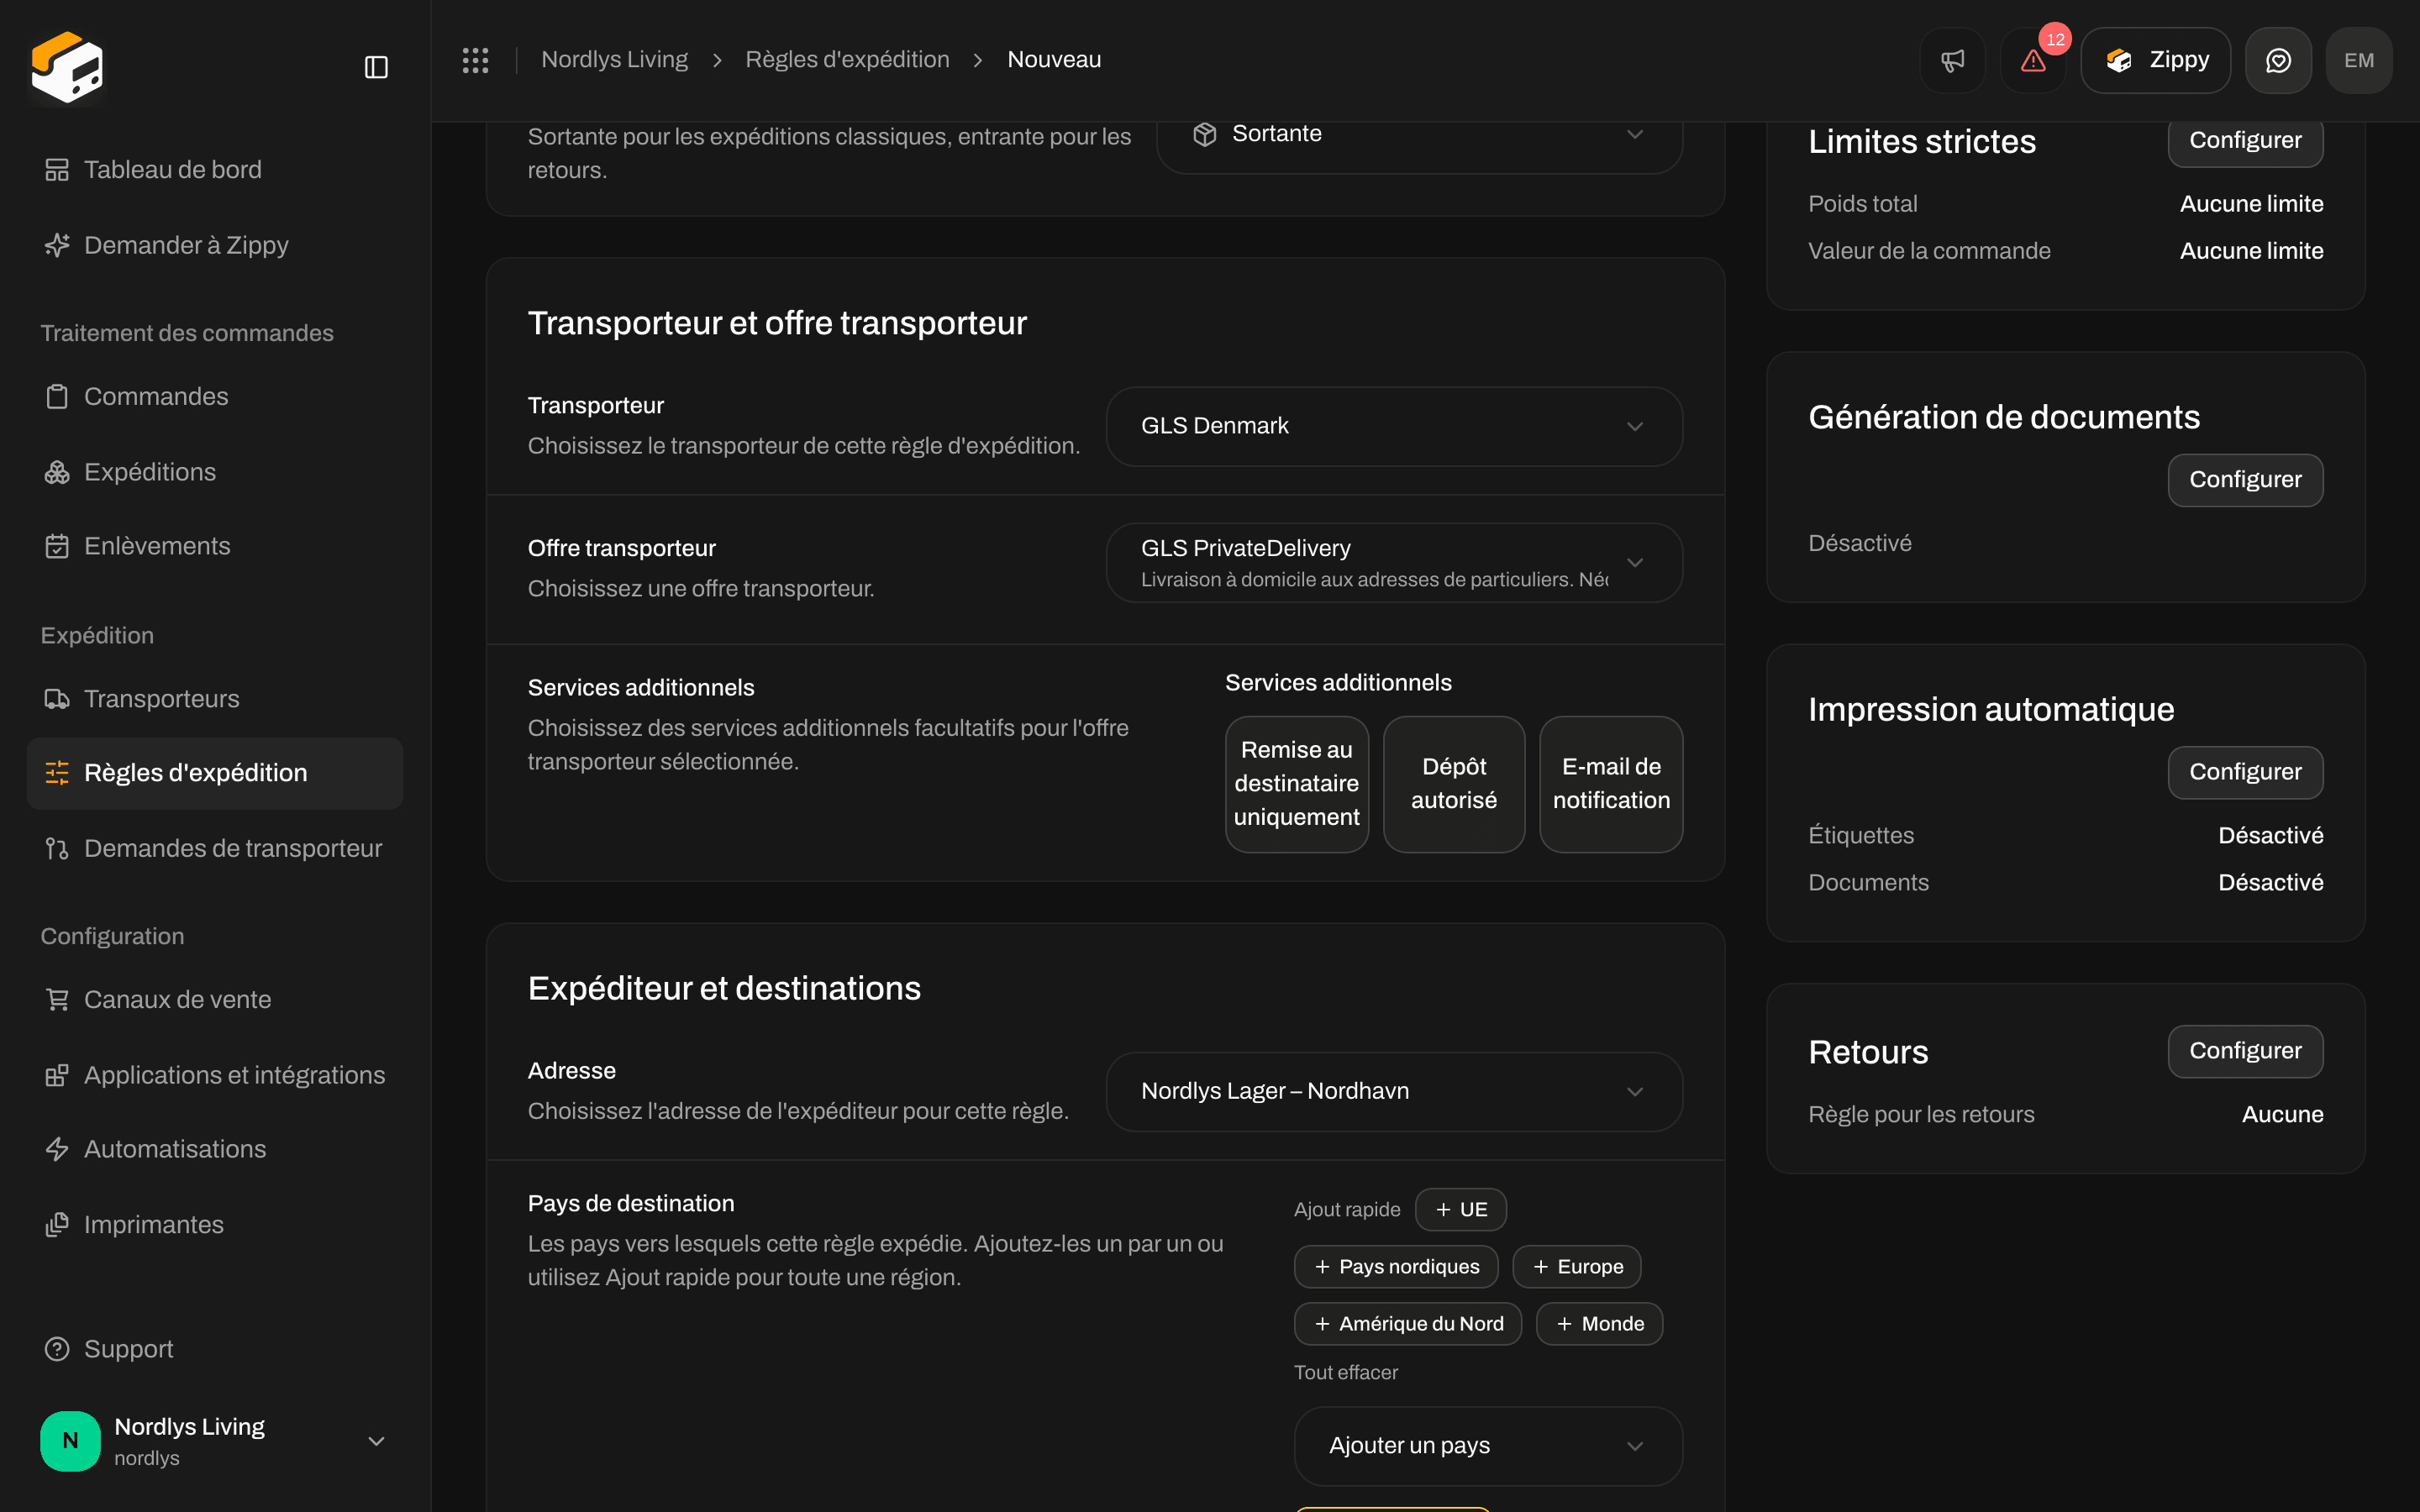
Task: Click the Applications et intégrations icon
Action: tap(57, 1075)
